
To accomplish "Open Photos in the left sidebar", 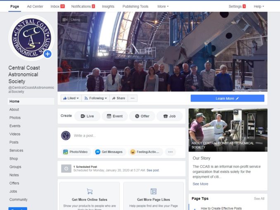I will [15, 118].
